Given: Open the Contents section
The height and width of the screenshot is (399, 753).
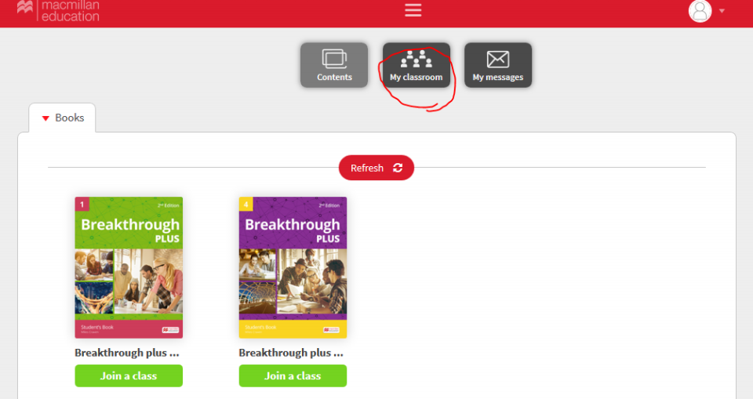Looking at the screenshot, I should point(334,65).
